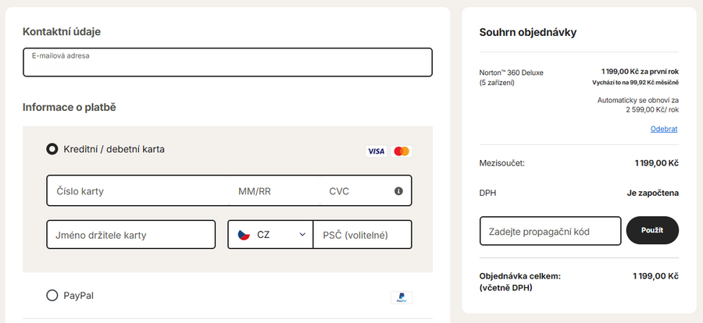The width and height of the screenshot is (703, 323).
Task: Click the Zadejte propagační kód field
Action: point(550,231)
